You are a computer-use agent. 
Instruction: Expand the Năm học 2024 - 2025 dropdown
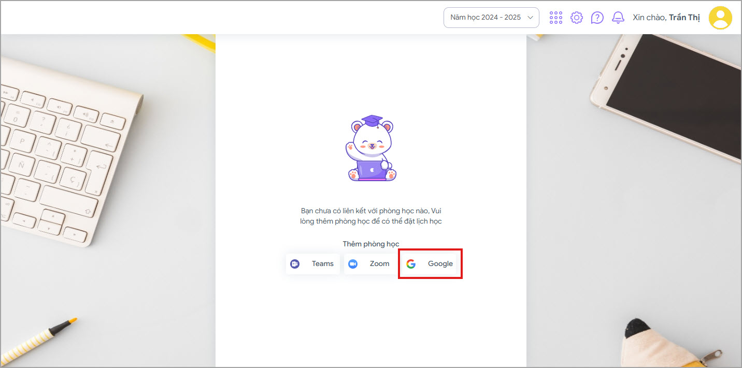(x=491, y=18)
